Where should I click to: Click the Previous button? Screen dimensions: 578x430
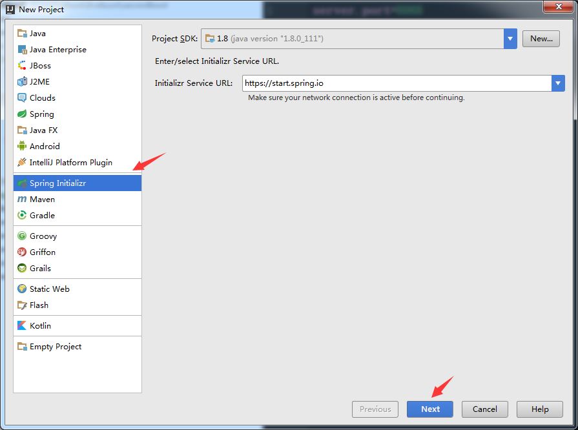375,409
